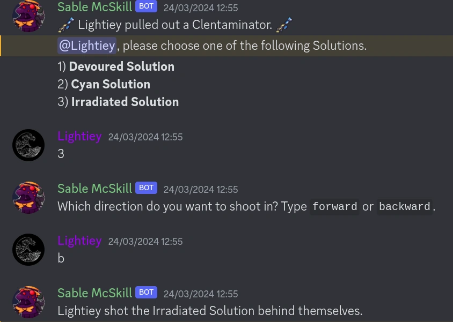The image size is (453, 322).
Task: Click the BOT tag on the direction question message
Action: pyautogui.click(x=146, y=188)
